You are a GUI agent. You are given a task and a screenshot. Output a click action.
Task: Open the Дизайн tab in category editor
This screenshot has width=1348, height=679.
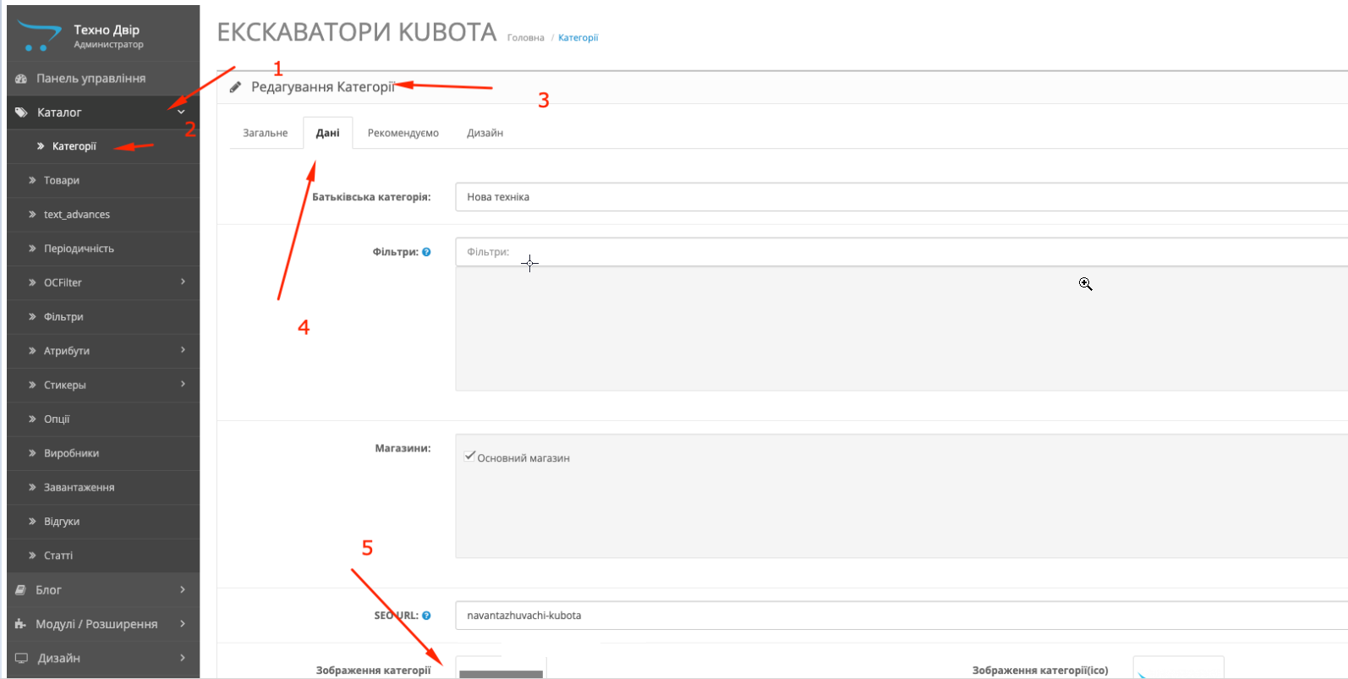pyautogui.click(x=485, y=133)
